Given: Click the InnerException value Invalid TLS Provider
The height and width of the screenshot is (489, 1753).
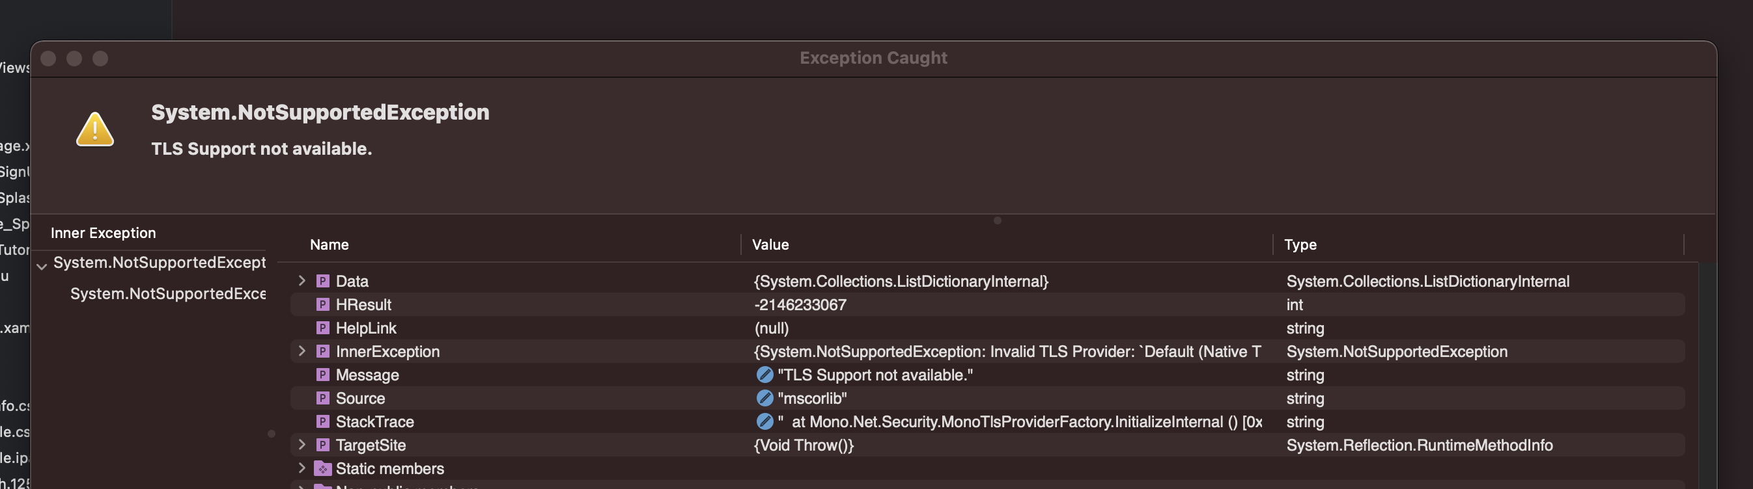Looking at the screenshot, I should [x=1007, y=352].
